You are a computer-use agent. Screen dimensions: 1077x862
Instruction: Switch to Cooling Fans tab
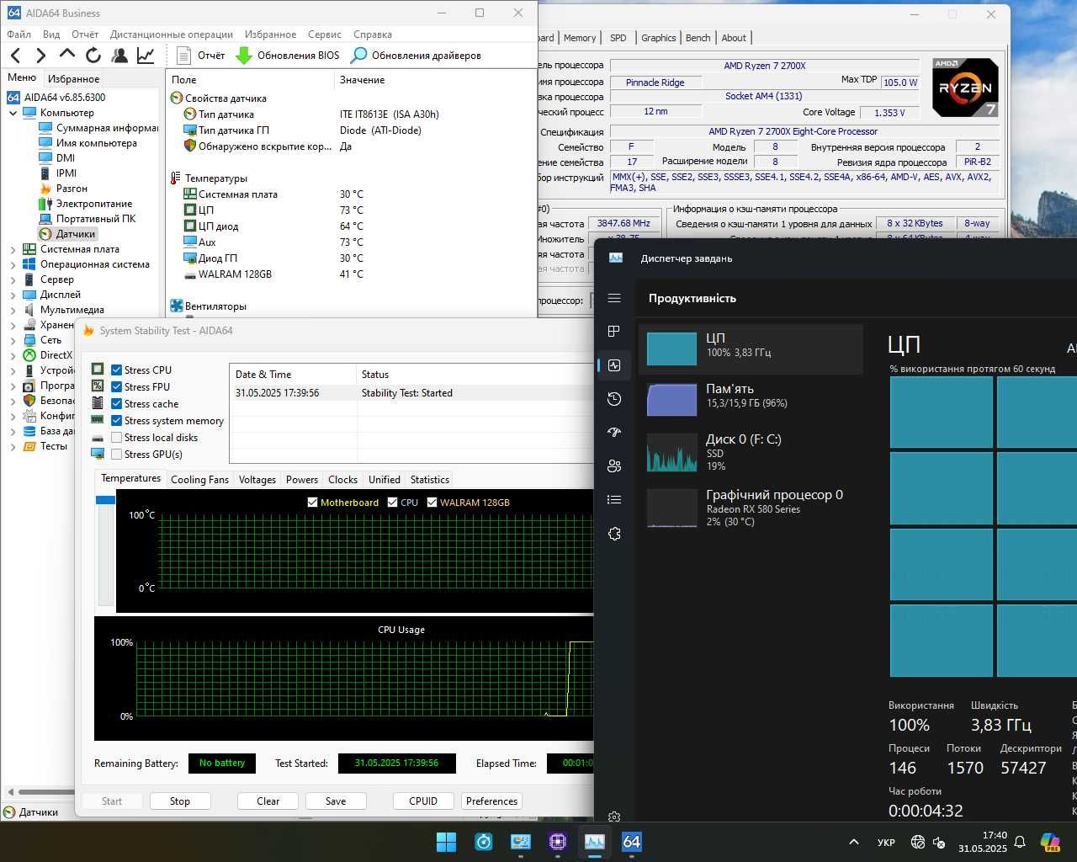click(x=199, y=480)
